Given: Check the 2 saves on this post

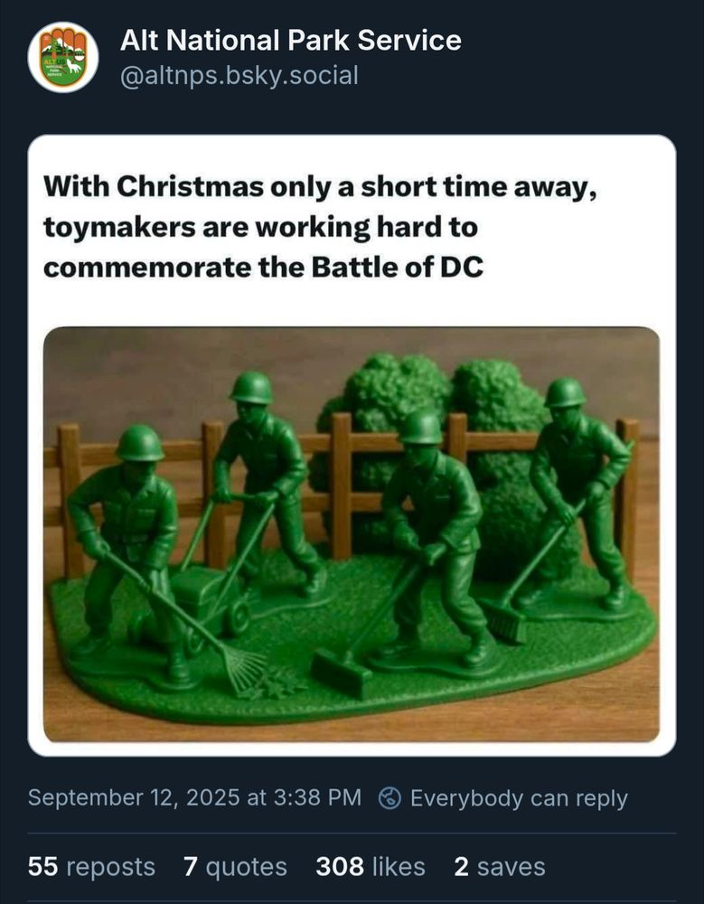Looking at the screenshot, I should [499, 866].
